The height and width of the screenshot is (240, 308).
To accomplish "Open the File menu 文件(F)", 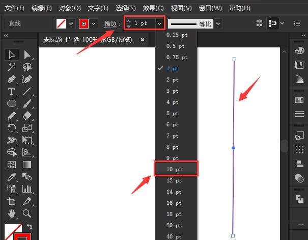I will pos(14,8).
